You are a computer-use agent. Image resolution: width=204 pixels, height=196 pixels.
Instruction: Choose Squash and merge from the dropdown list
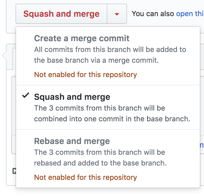pos(108,107)
